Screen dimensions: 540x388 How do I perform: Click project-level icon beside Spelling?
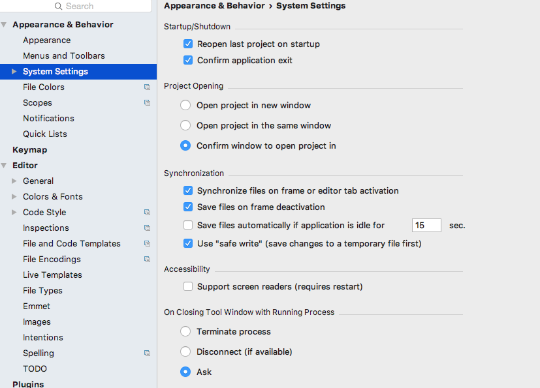click(x=147, y=353)
